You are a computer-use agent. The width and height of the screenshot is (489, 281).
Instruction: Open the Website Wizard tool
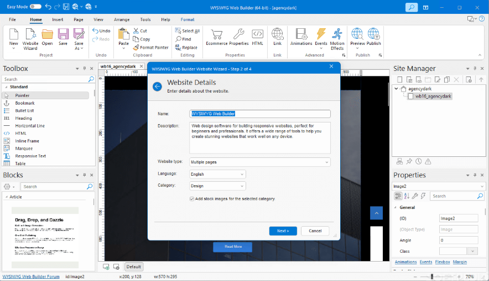pos(30,39)
